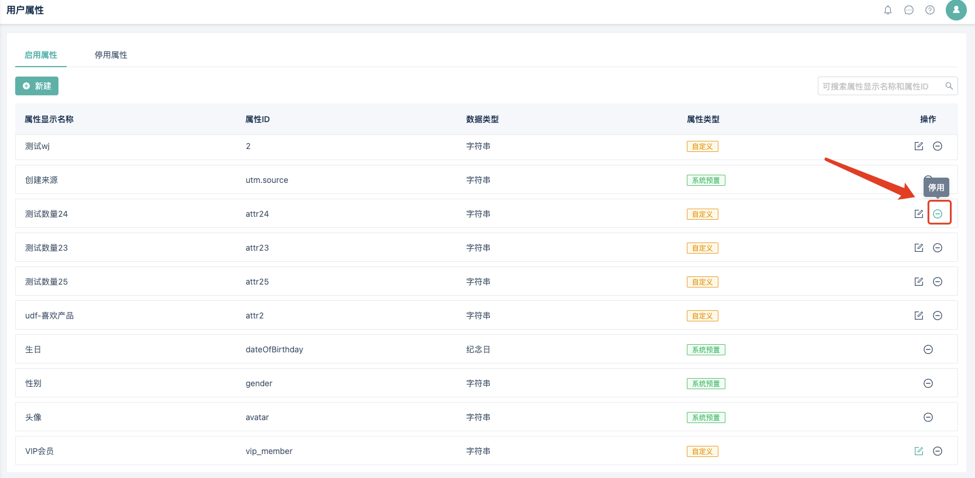
Task: Edit the VIP会员 attribute
Action: point(919,451)
